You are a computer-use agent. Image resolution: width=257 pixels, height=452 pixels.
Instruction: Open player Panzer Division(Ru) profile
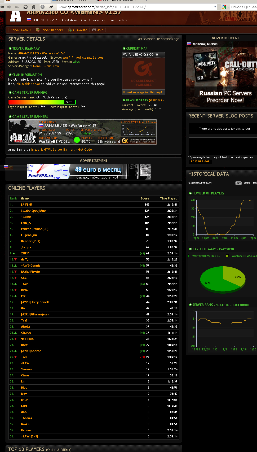35,229
